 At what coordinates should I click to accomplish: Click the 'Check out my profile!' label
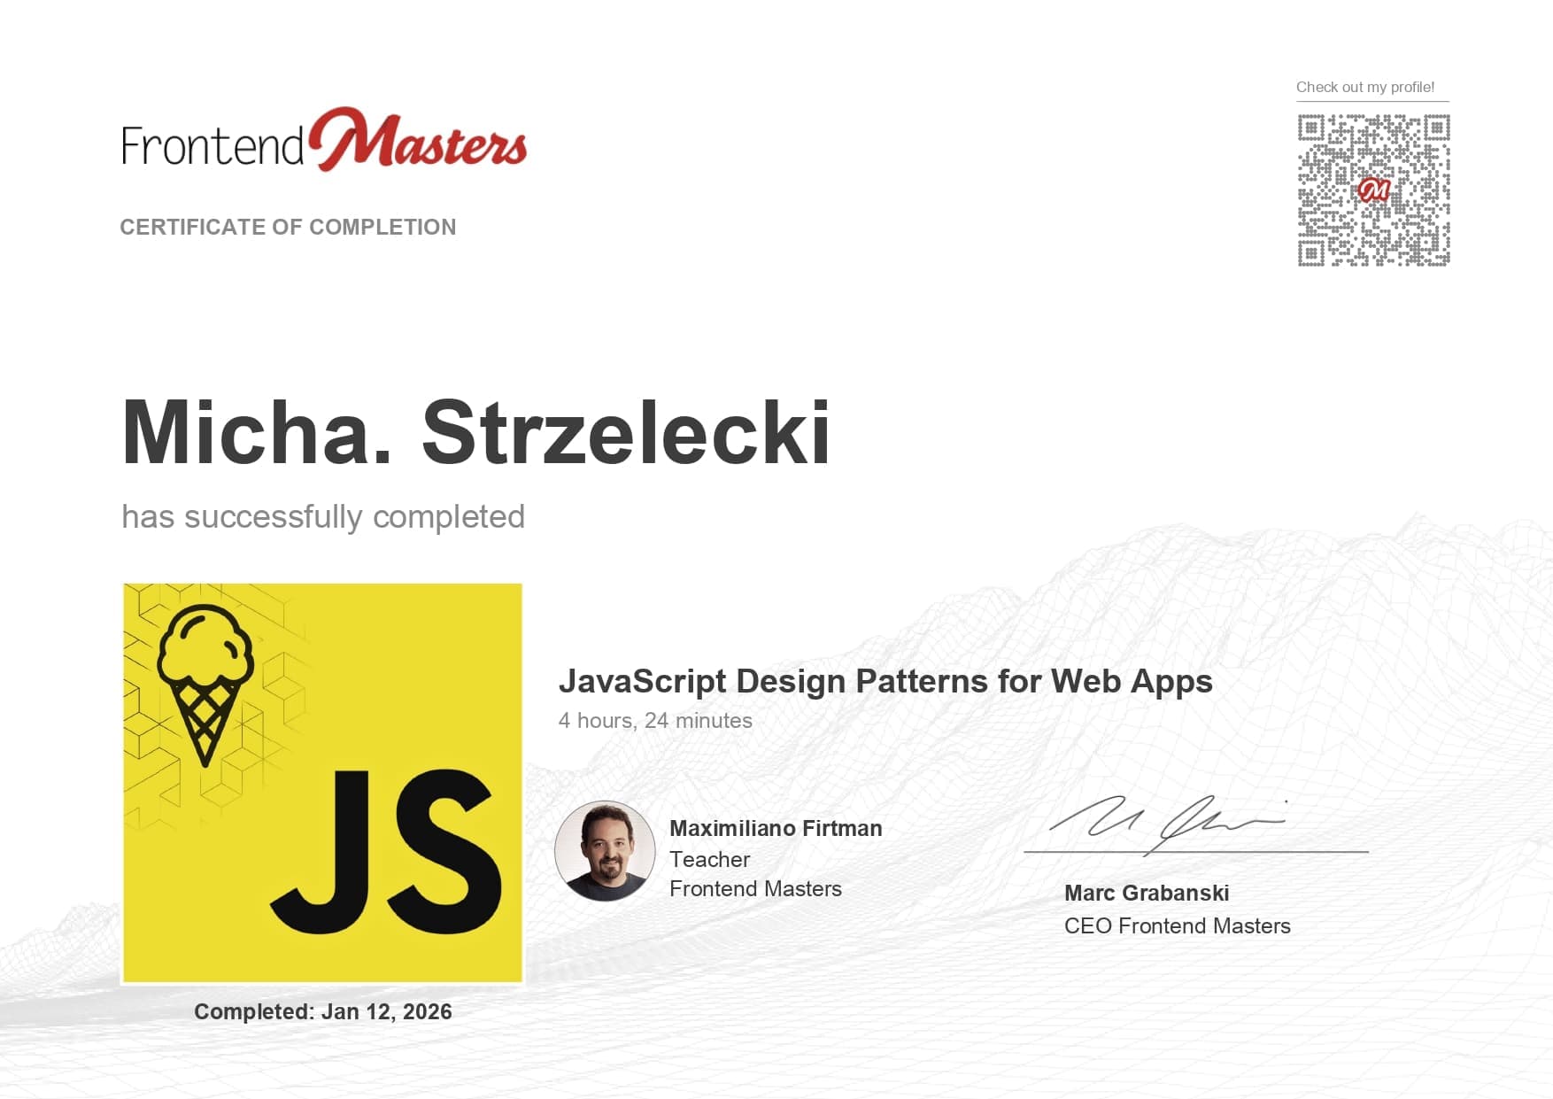tap(1366, 87)
